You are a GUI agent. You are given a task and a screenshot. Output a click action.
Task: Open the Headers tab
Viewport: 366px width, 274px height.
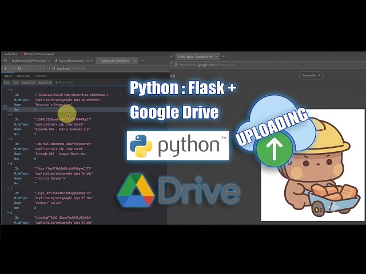[41, 76]
